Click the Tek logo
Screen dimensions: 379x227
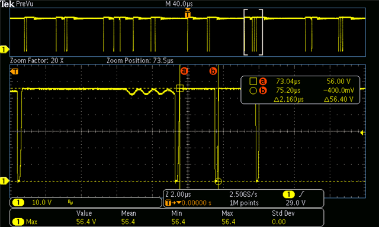(7, 4)
